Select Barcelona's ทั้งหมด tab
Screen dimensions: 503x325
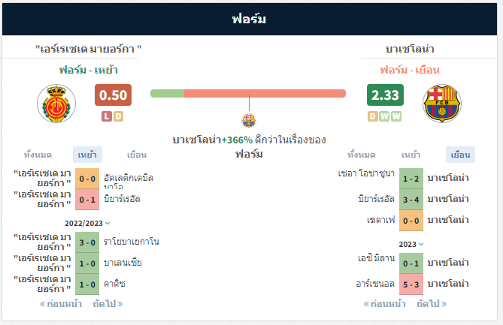pyautogui.click(x=362, y=155)
